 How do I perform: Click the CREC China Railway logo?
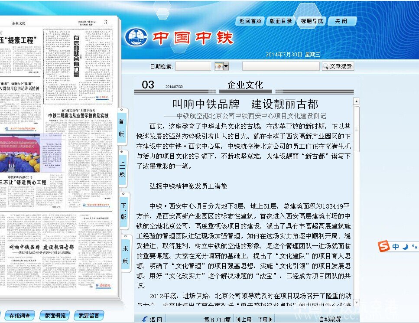click(x=136, y=37)
